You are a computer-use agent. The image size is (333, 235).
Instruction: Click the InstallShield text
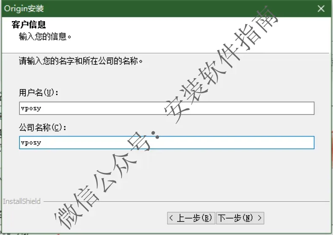click(22, 201)
